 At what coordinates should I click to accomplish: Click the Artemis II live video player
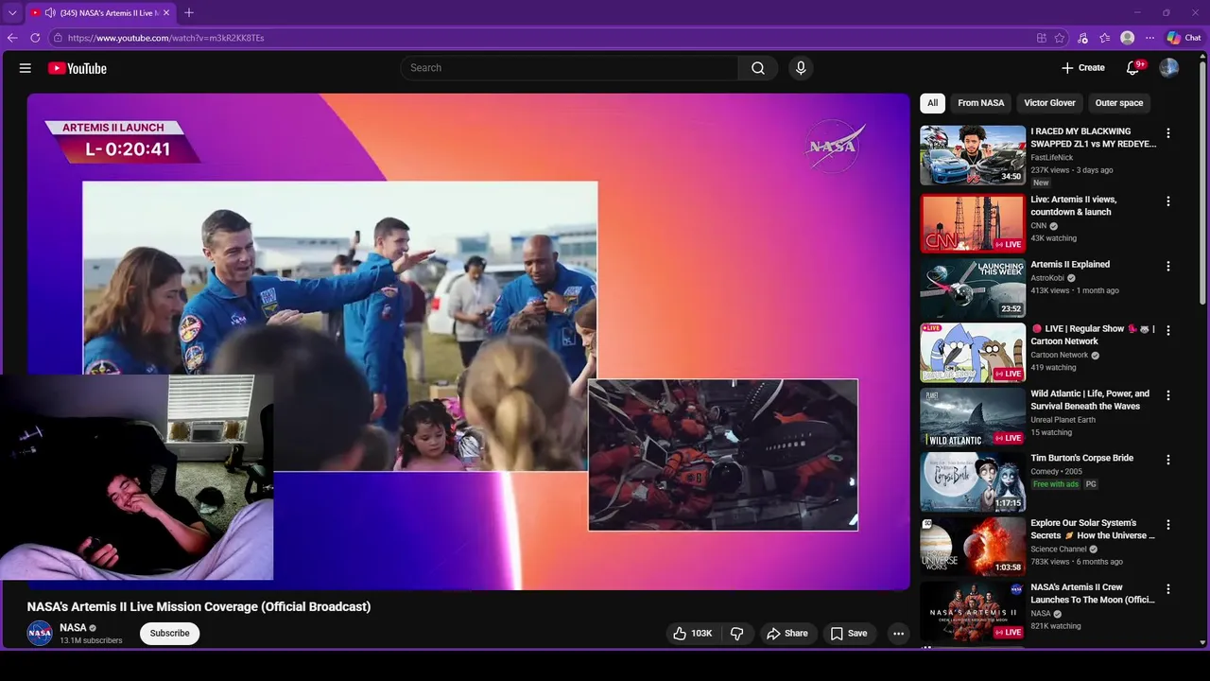click(468, 341)
